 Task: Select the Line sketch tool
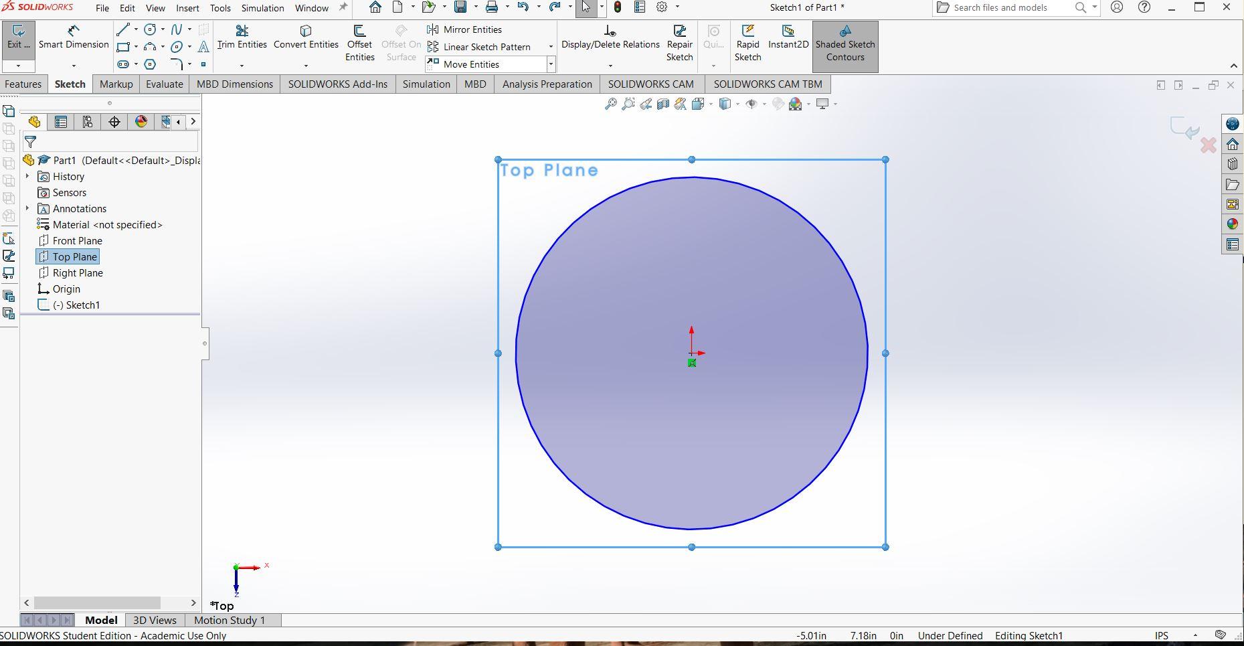pyautogui.click(x=123, y=29)
